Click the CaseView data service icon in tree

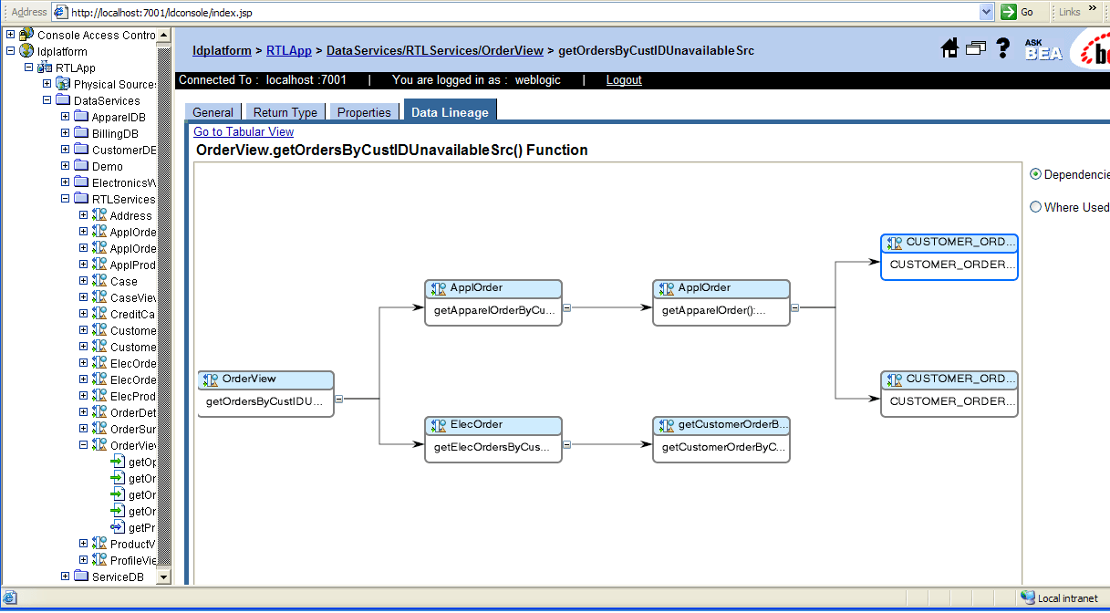(x=99, y=297)
